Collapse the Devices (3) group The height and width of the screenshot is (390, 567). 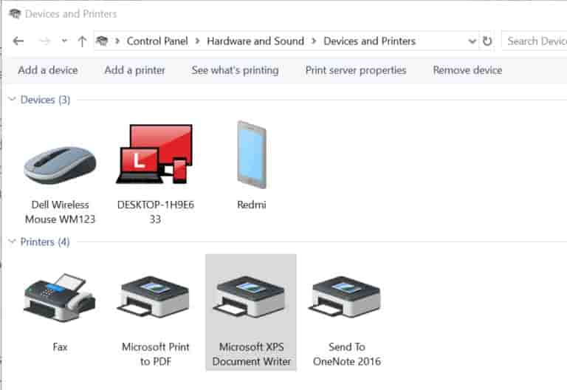tap(13, 99)
